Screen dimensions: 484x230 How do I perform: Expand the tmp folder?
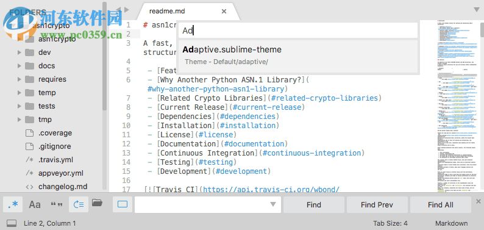coord(19,120)
